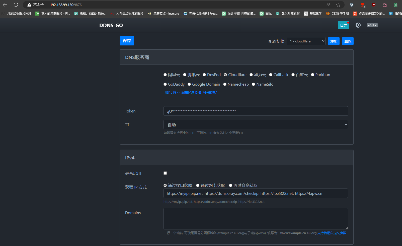The height and width of the screenshot is (246, 402).
Task: Open the green spreadsheet extension icon
Action: [396, 5]
